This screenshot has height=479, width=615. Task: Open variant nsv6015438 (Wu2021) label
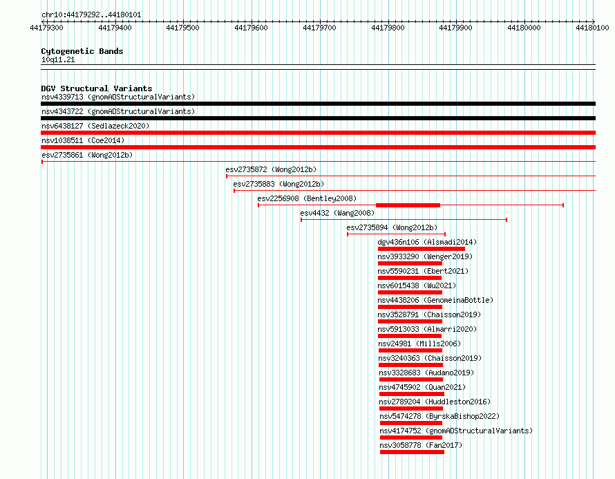pos(417,285)
